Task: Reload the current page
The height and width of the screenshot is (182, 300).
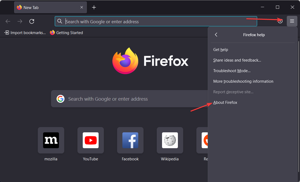Action: coord(32,21)
